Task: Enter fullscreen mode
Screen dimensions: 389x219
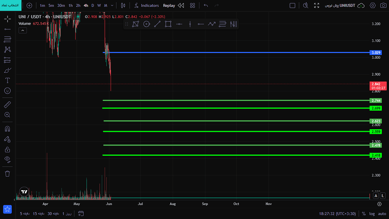Action: pyautogui.click(x=316, y=5)
